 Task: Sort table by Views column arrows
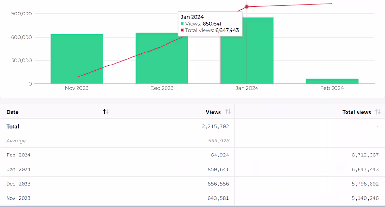(x=228, y=112)
